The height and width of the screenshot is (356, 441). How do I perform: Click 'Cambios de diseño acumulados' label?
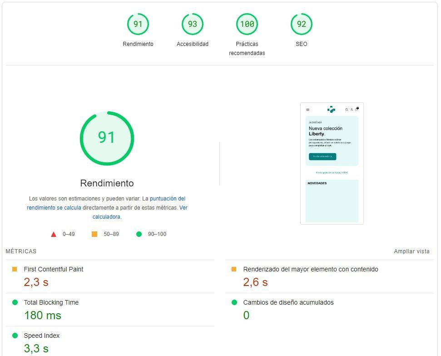[288, 302]
